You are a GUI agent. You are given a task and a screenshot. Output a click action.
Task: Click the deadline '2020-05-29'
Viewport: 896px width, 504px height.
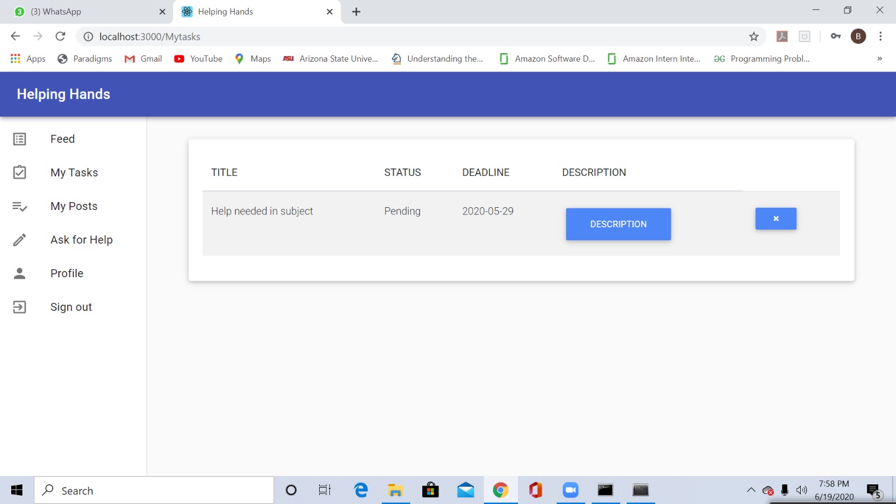[488, 211]
